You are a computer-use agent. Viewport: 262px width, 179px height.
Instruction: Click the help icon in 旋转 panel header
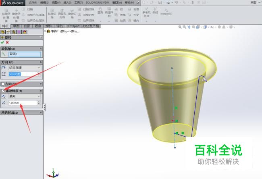pyautogui.click(x=41, y=37)
